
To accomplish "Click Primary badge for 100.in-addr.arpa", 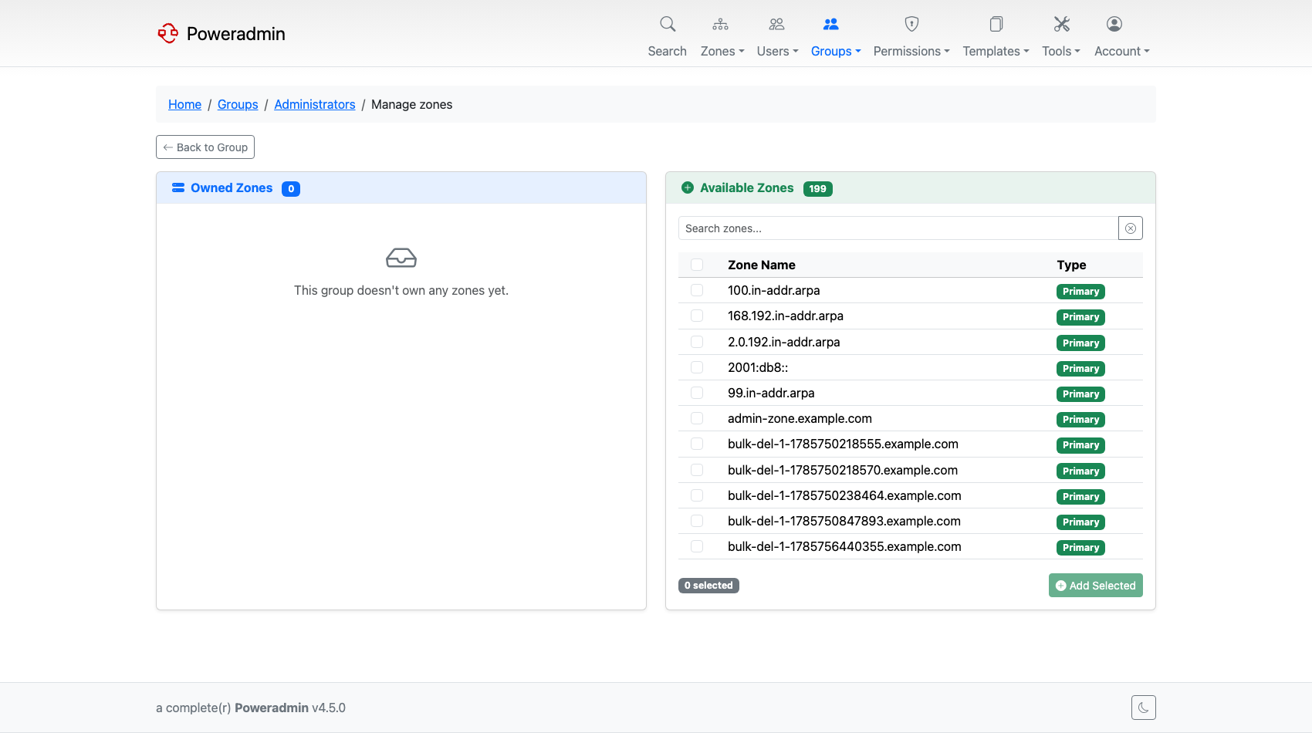I will (1080, 292).
